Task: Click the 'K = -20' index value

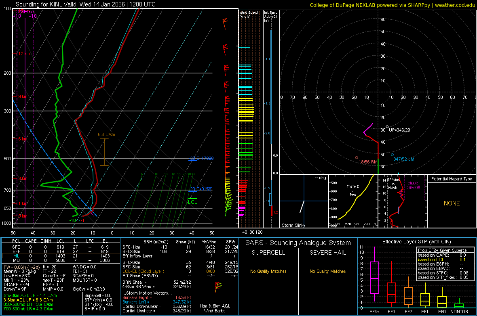Action: point(50,267)
